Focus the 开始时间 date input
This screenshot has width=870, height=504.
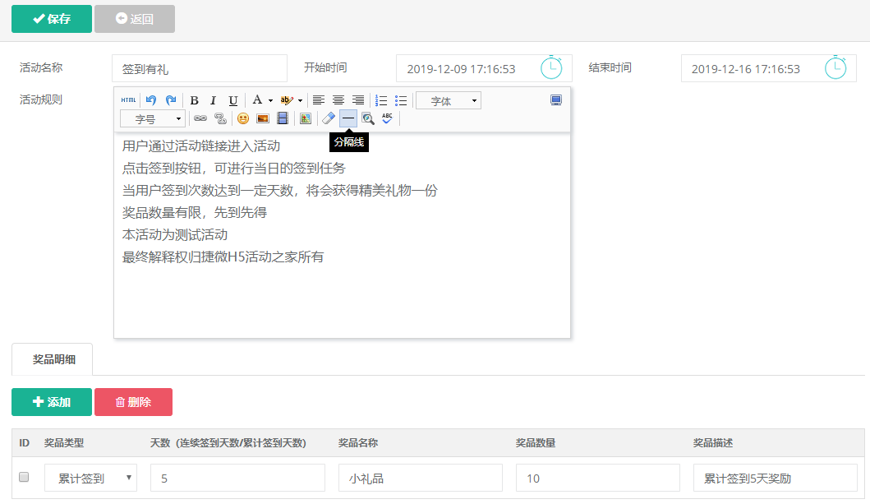pos(484,68)
